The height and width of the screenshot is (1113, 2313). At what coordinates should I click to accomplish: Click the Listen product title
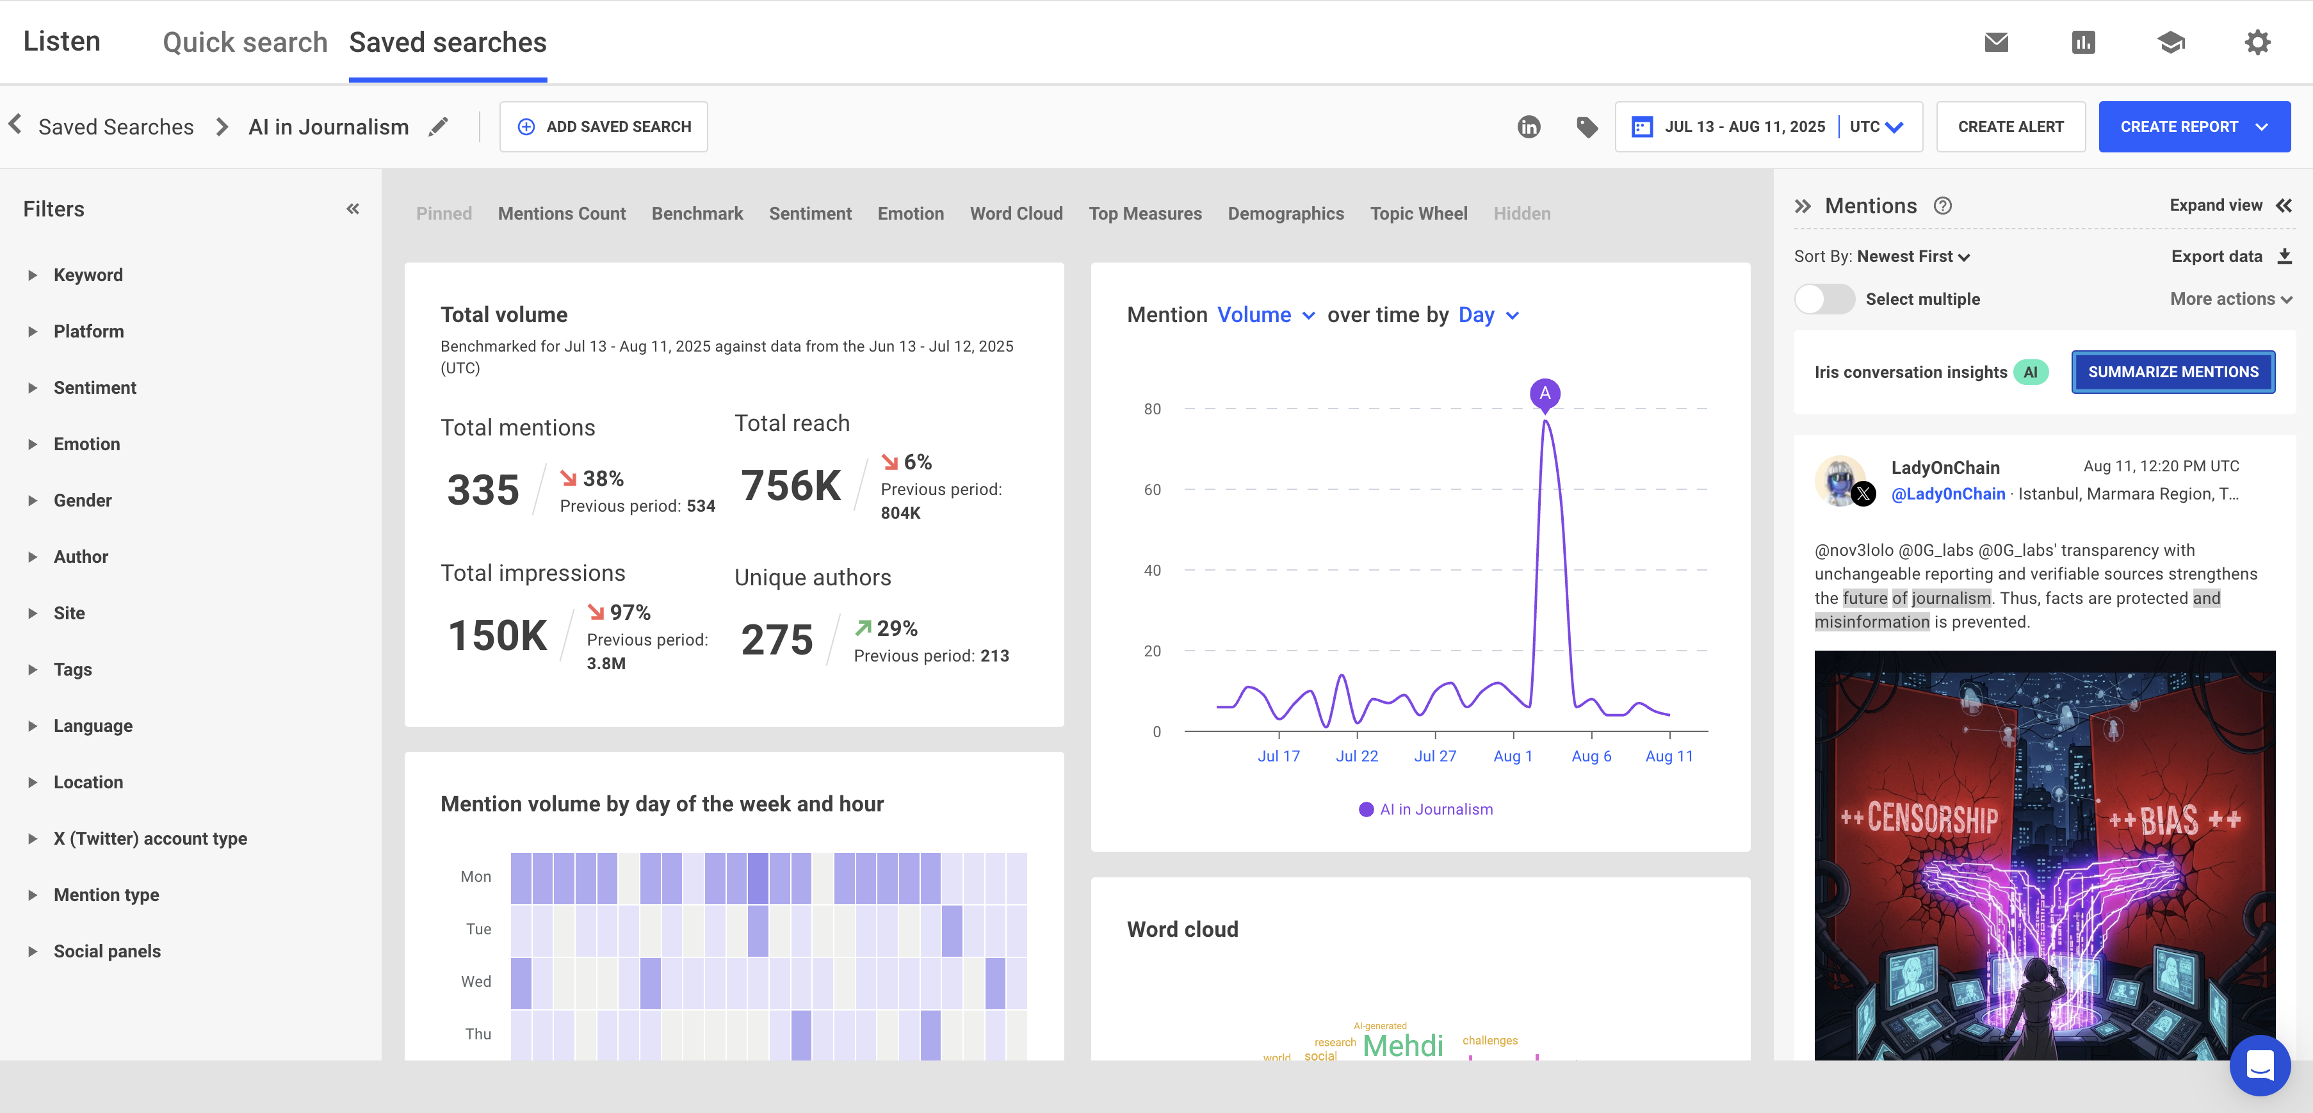point(62,41)
